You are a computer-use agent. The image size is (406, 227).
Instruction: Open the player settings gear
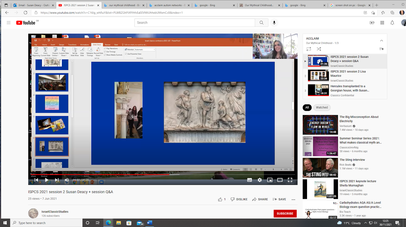pyautogui.click(x=260, y=180)
